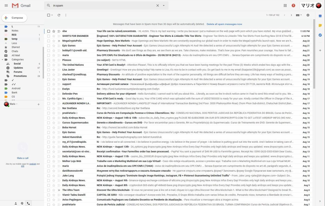Click the Make a call link
Viewport: 325px width, 206px height.
pos(23,158)
